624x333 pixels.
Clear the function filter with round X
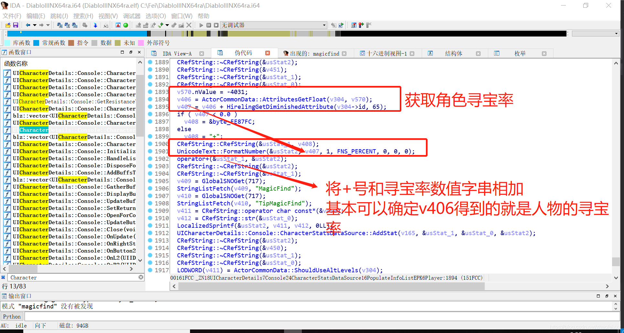(x=141, y=277)
